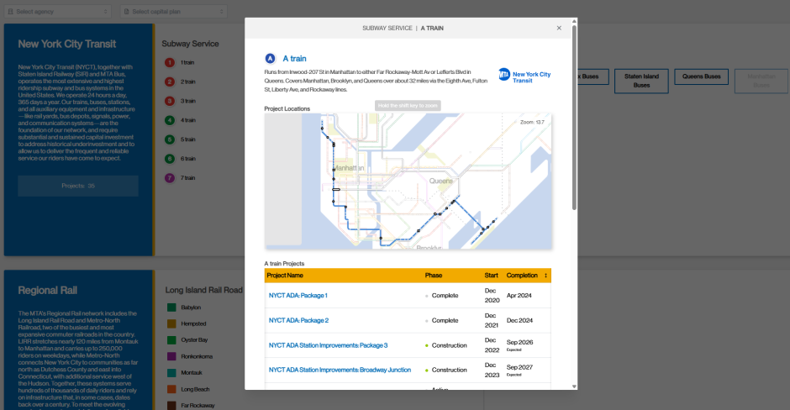Open the Select agency dropdown

58,11
